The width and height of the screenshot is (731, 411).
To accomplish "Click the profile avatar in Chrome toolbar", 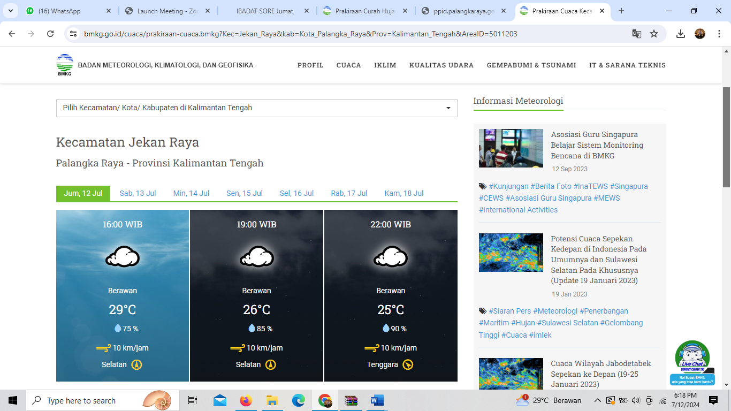I will click(699, 34).
